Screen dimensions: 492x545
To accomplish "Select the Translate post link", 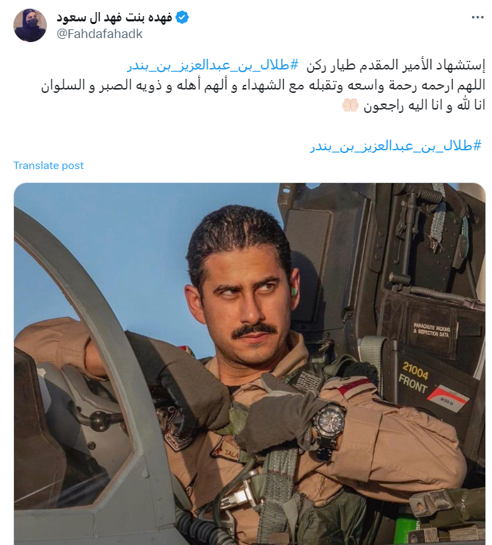I will pyautogui.click(x=48, y=166).
